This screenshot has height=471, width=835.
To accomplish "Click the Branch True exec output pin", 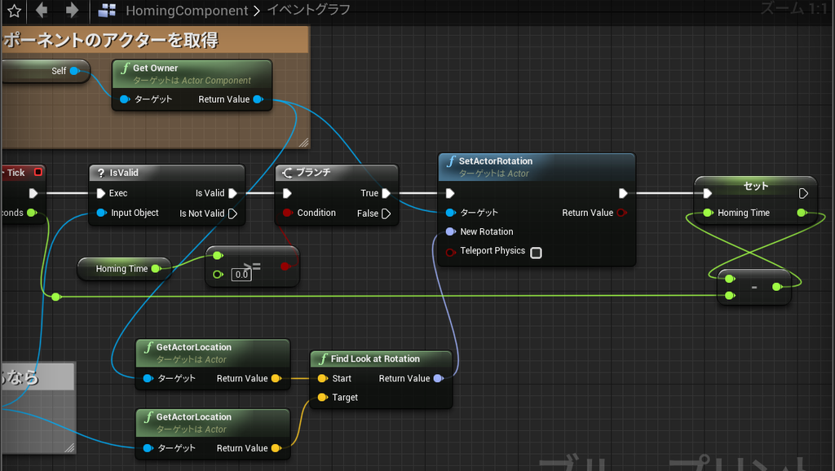I will [386, 193].
